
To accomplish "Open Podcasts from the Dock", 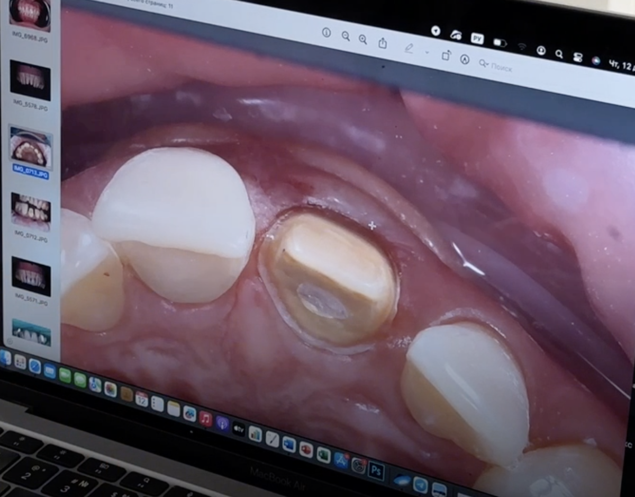I will (222, 423).
